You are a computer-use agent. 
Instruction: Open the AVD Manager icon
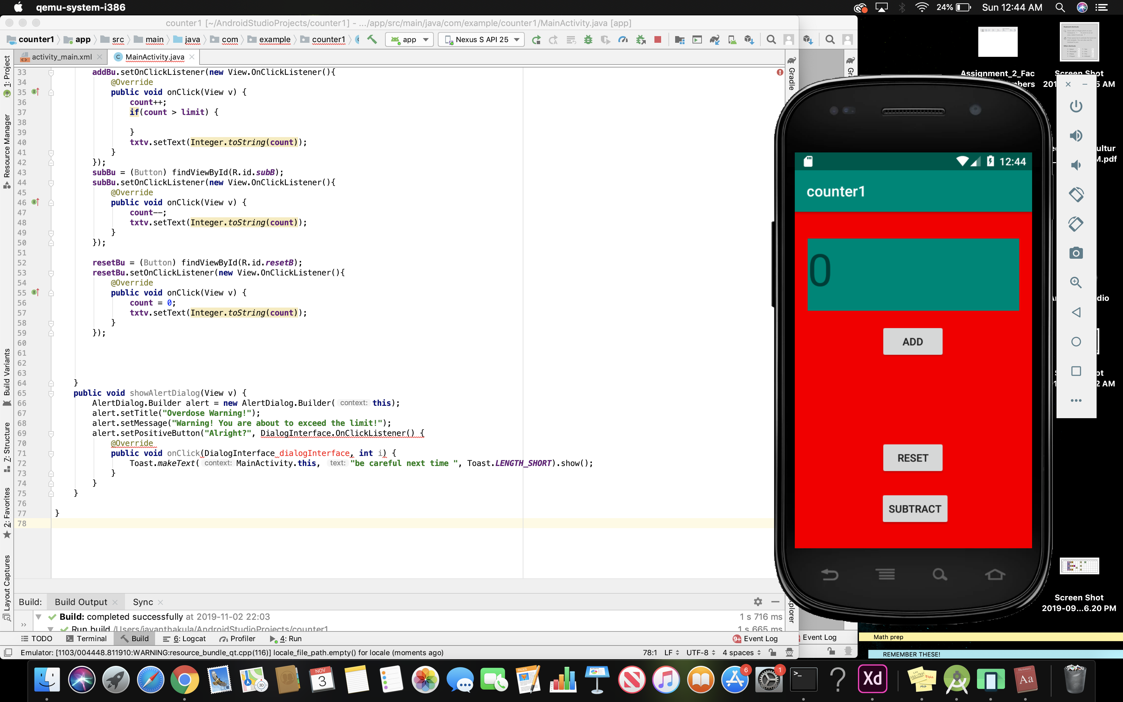[732, 39]
